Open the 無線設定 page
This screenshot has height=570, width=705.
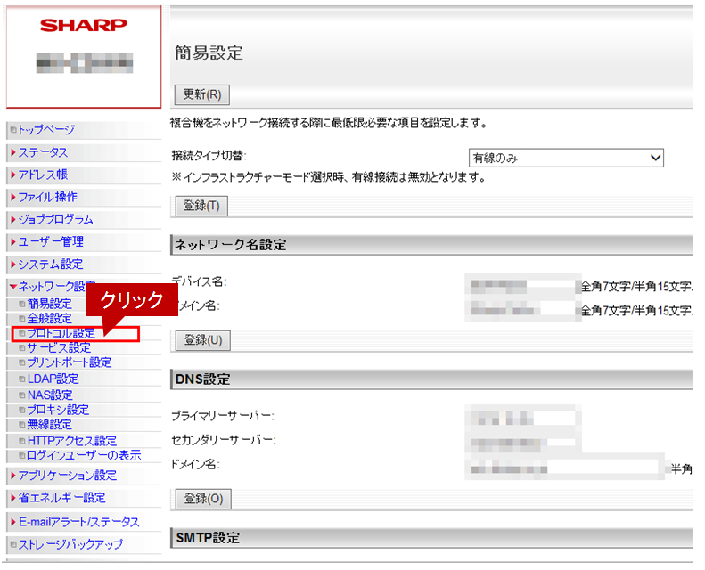click(50, 425)
